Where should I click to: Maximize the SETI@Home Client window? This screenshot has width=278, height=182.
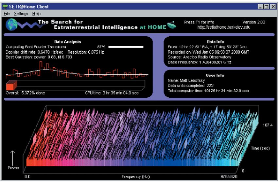(266, 7)
